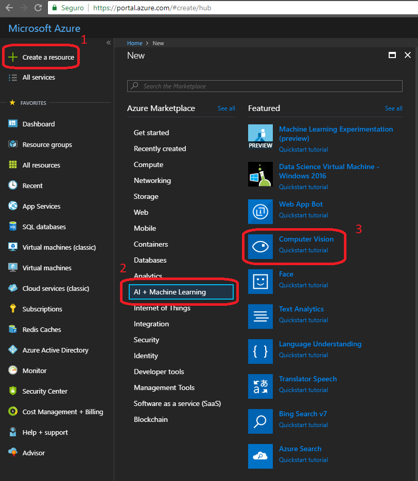Collapse the left sidebar with the chevron
Viewport: 418px width, 481px height.
(x=109, y=43)
